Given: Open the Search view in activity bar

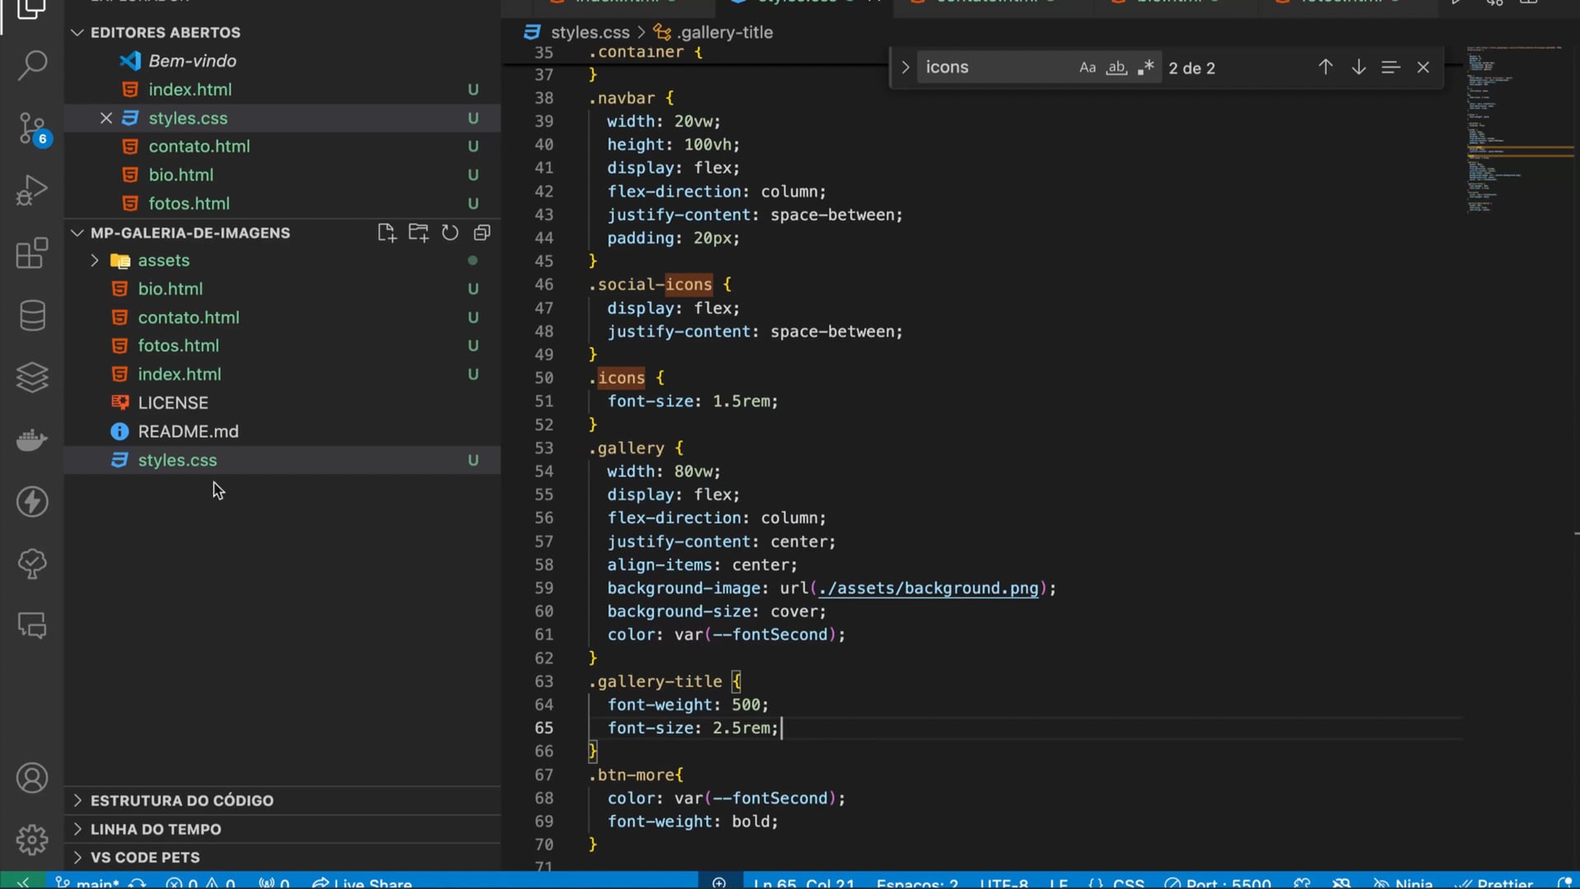Looking at the screenshot, I should (x=32, y=65).
